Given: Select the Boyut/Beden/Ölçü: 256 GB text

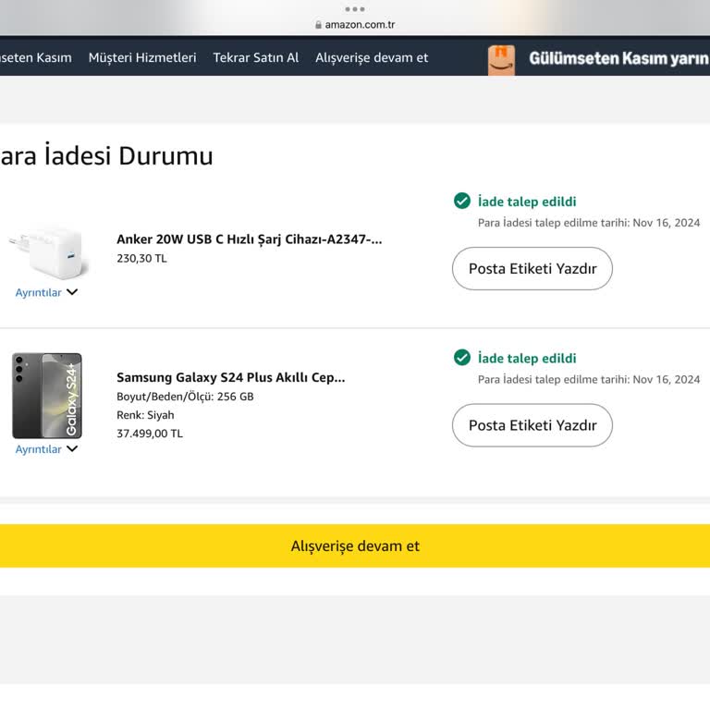Looking at the screenshot, I should click(x=185, y=397).
